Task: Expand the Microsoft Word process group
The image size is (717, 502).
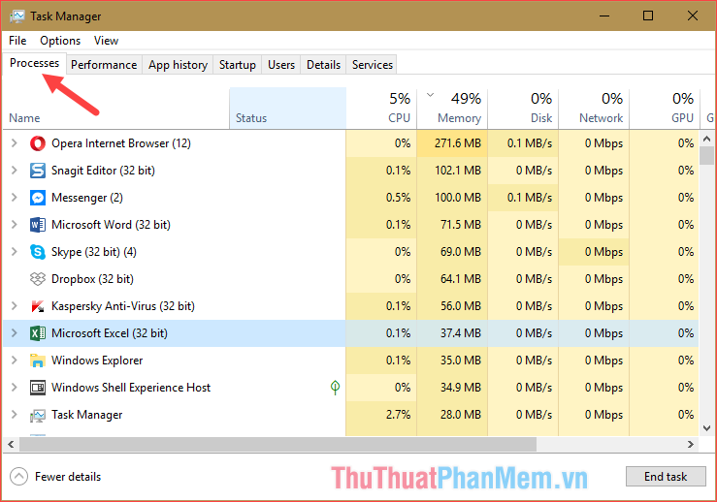Action: pyautogui.click(x=15, y=225)
